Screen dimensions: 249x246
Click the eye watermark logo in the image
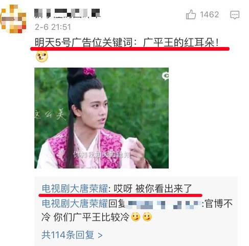[165, 76]
